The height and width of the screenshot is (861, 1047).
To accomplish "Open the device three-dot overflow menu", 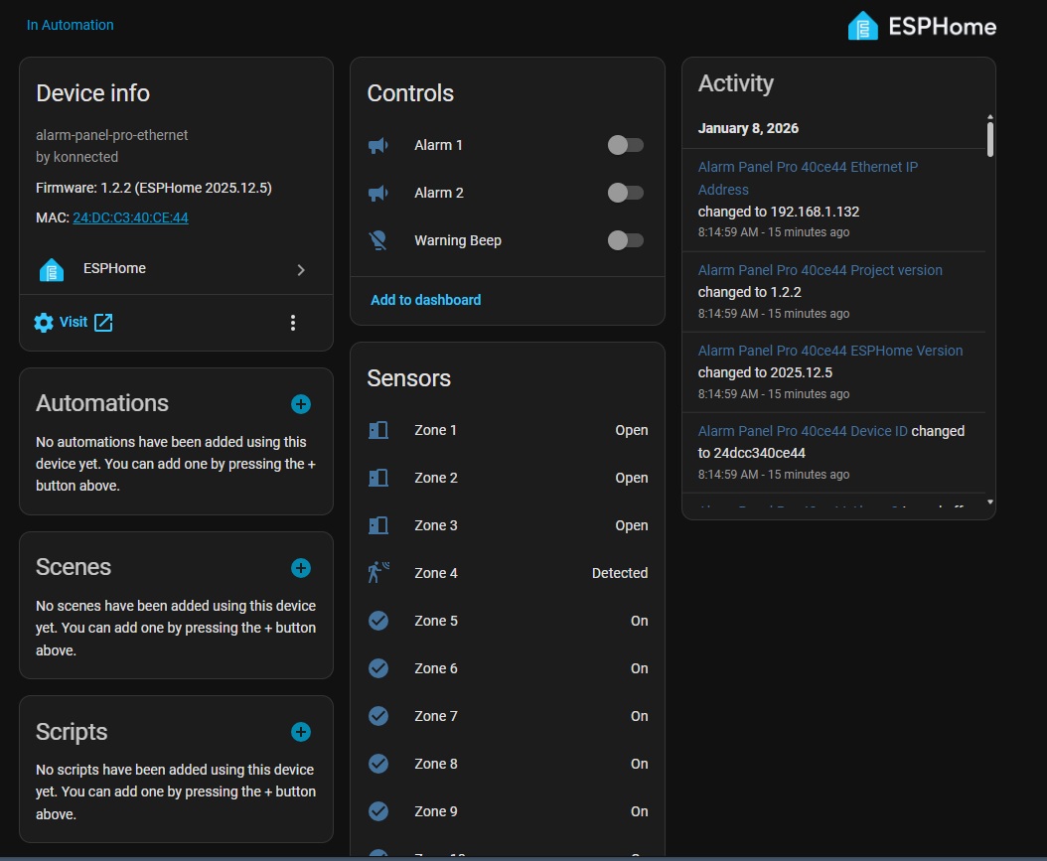I will 292,323.
